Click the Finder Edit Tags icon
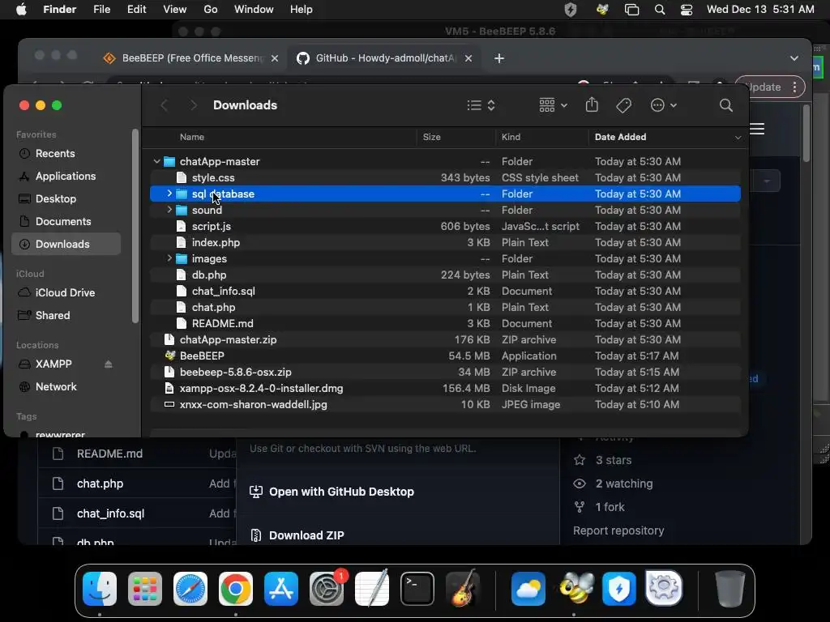830x622 pixels. coord(623,105)
